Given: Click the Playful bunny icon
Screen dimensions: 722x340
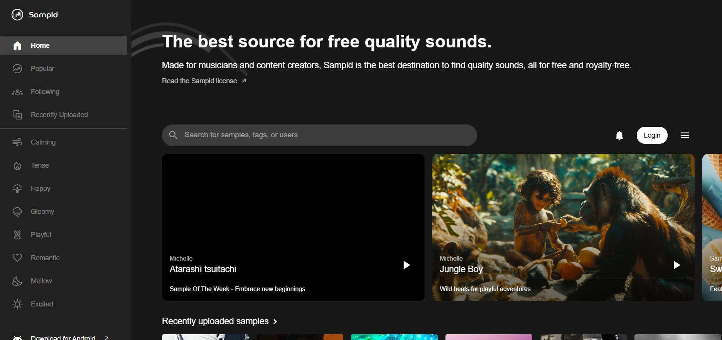Looking at the screenshot, I should coord(17,235).
